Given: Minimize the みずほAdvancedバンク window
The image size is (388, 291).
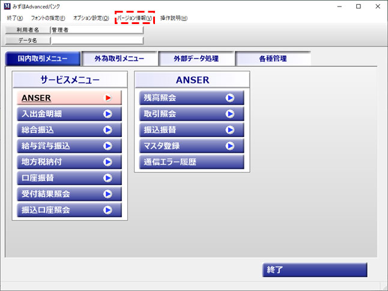Looking at the screenshot, I should [x=339, y=7].
